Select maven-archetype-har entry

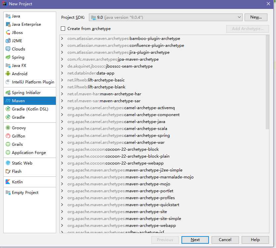click(163, 94)
